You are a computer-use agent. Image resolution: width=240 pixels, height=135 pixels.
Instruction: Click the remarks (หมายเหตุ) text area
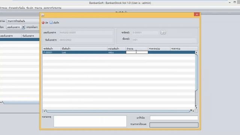(90, 121)
